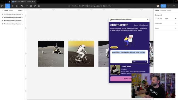Open the file name dropdown chevron
178x100 pixels.
click(113, 6)
